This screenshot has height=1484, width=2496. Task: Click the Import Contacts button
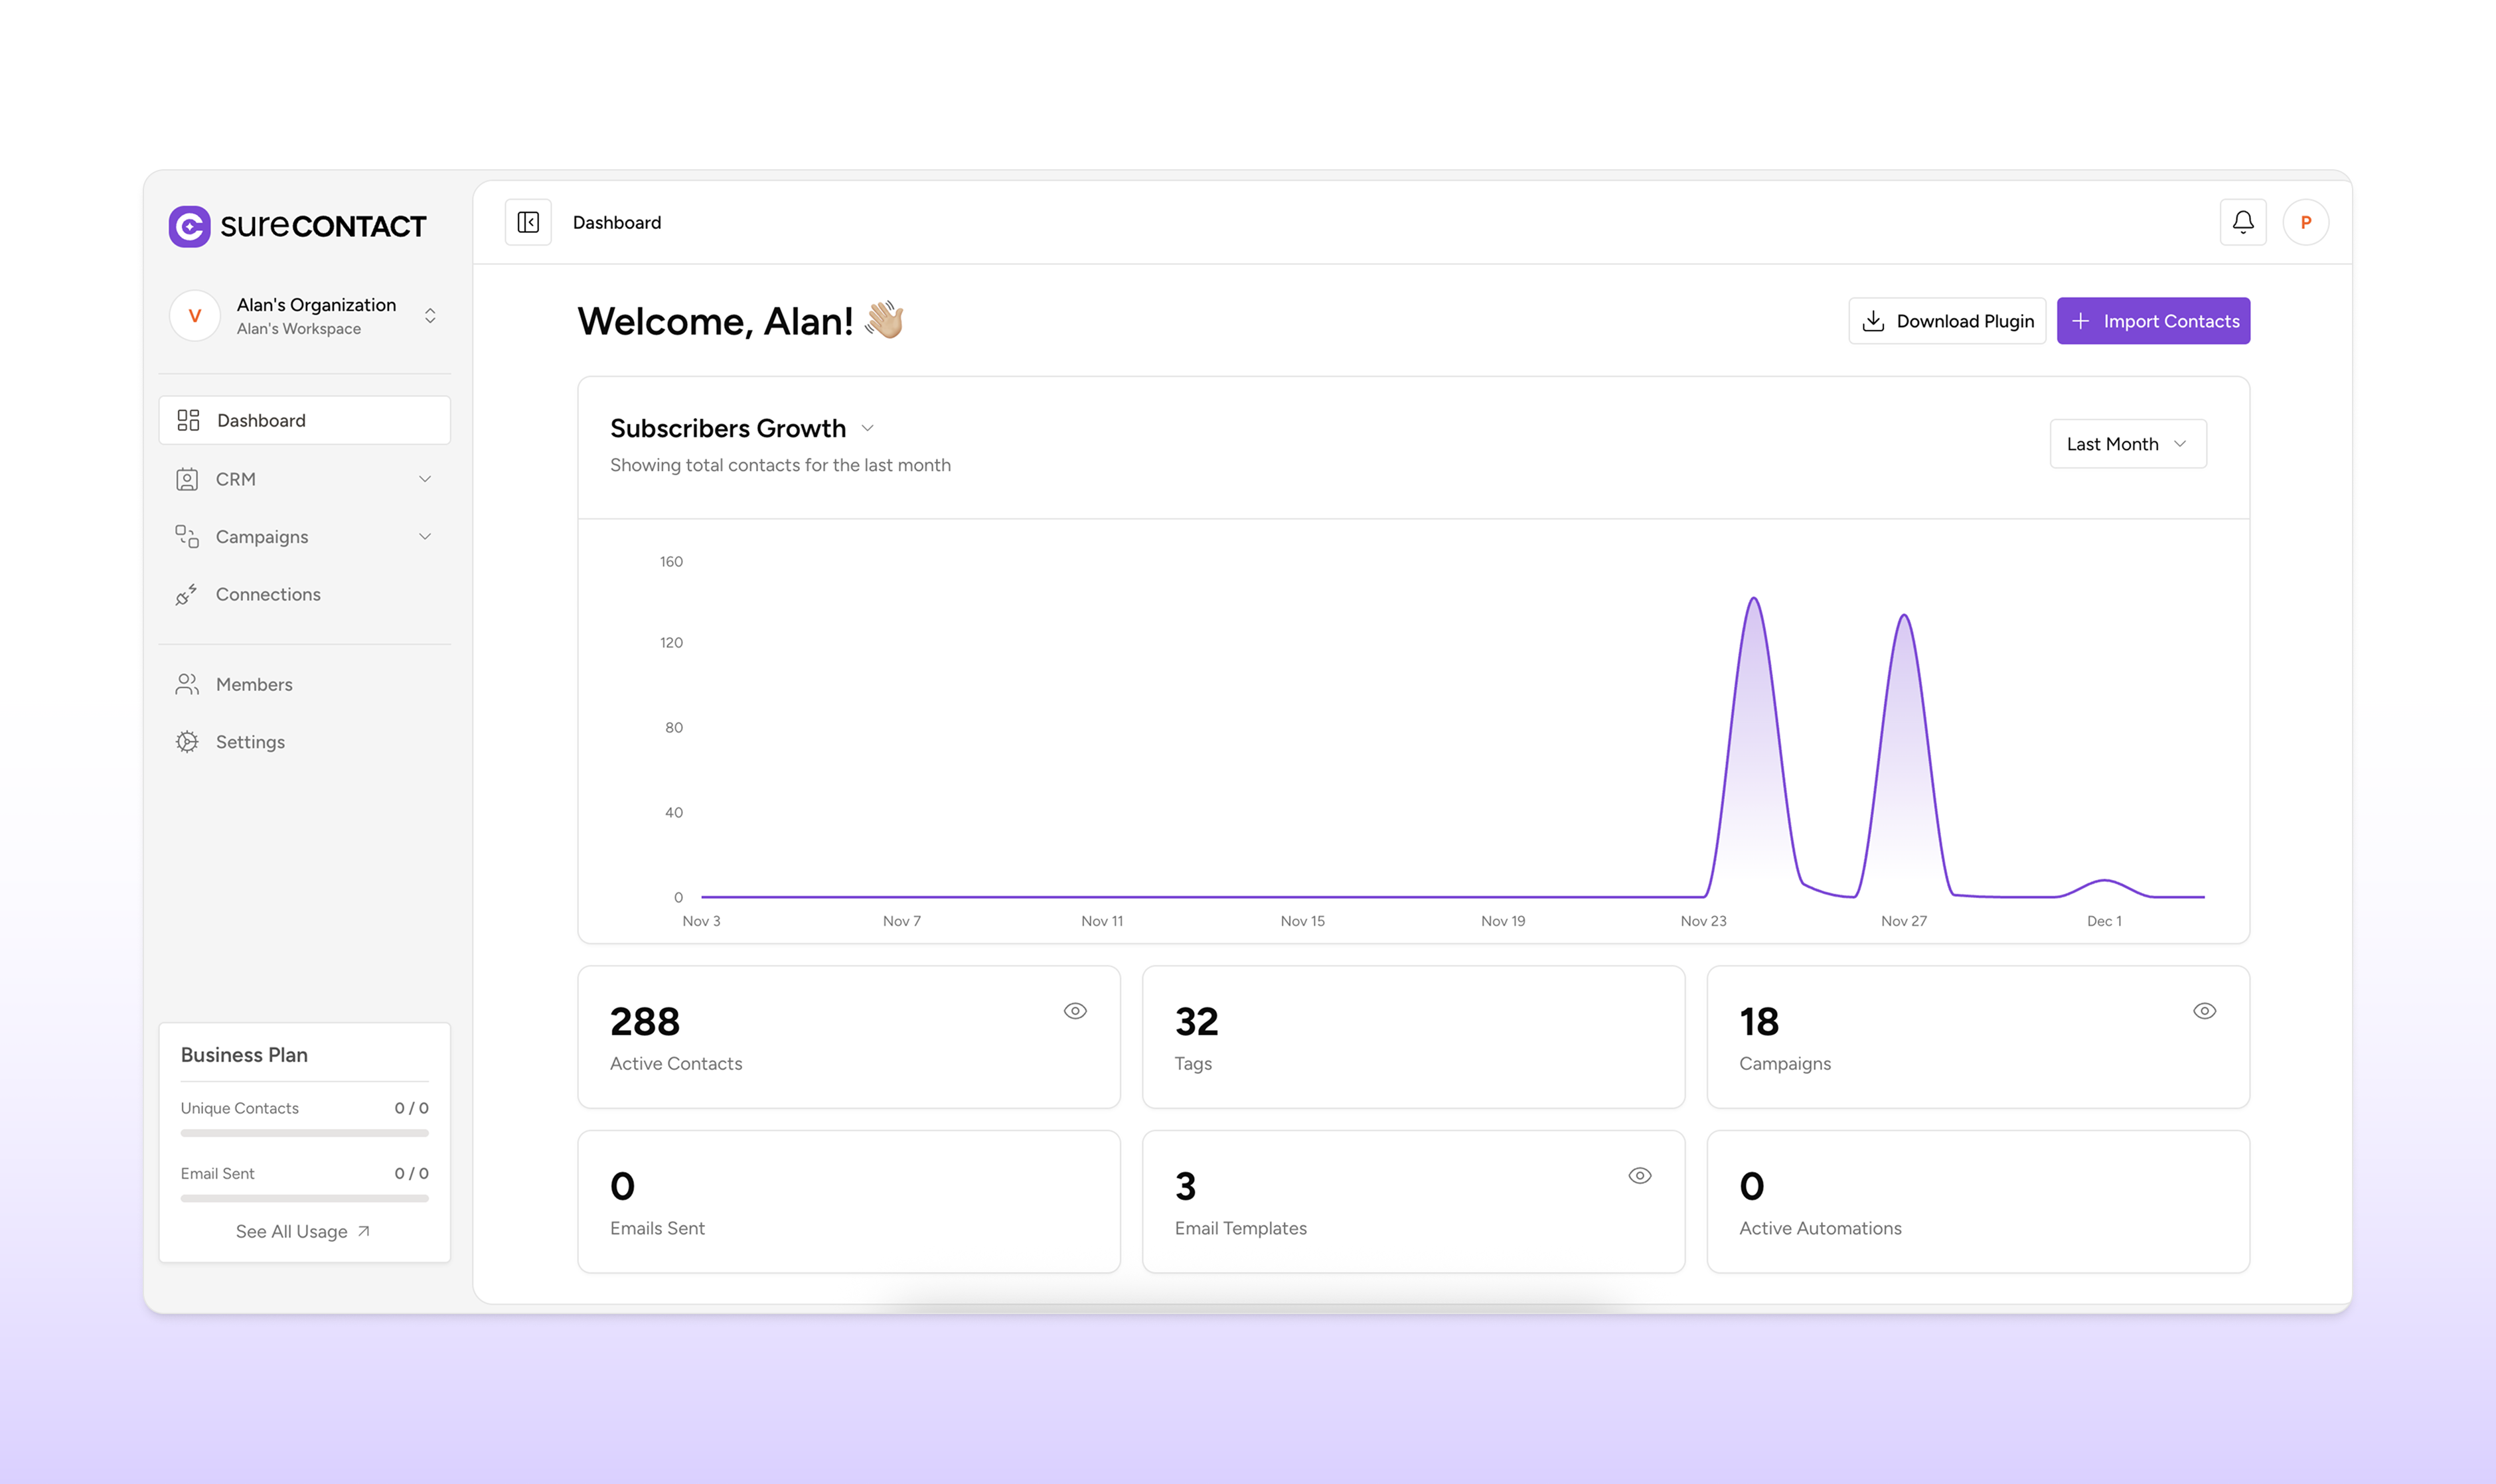(x=2153, y=321)
